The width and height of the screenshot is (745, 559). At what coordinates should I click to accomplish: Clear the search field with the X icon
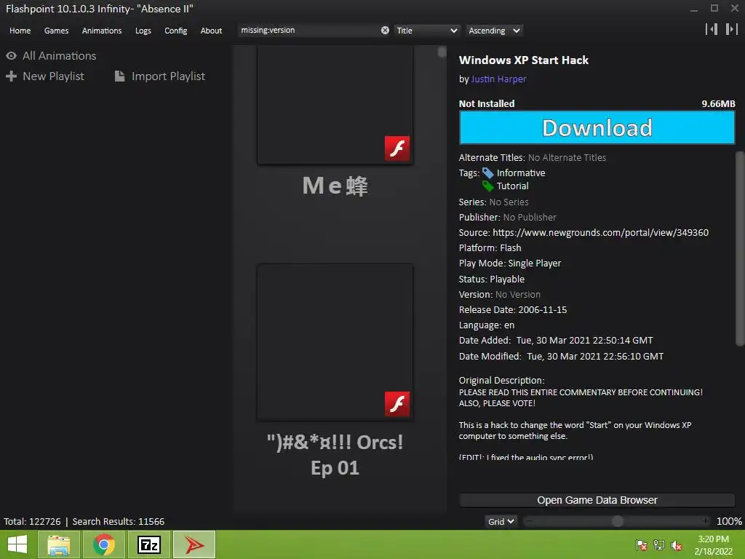click(385, 31)
